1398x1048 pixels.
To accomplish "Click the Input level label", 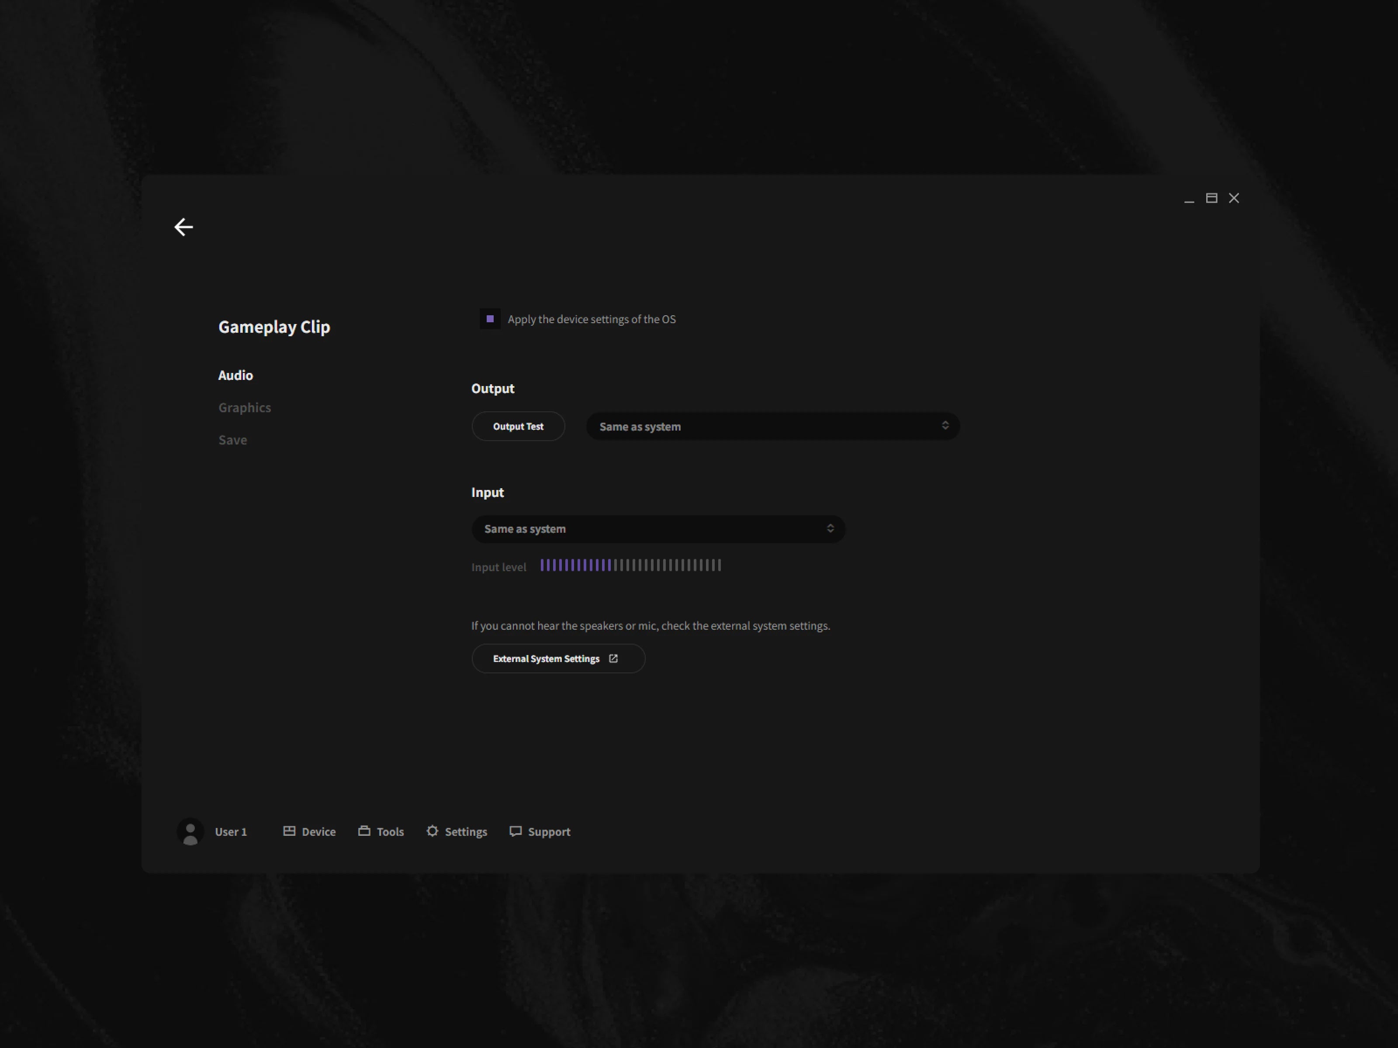I will click(498, 567).
